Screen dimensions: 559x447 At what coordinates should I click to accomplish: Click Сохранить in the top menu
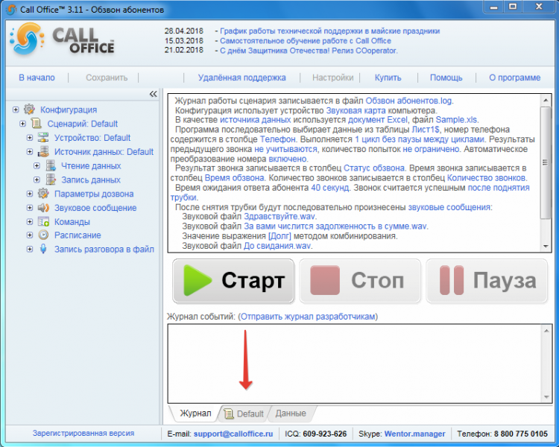point(107,77)
